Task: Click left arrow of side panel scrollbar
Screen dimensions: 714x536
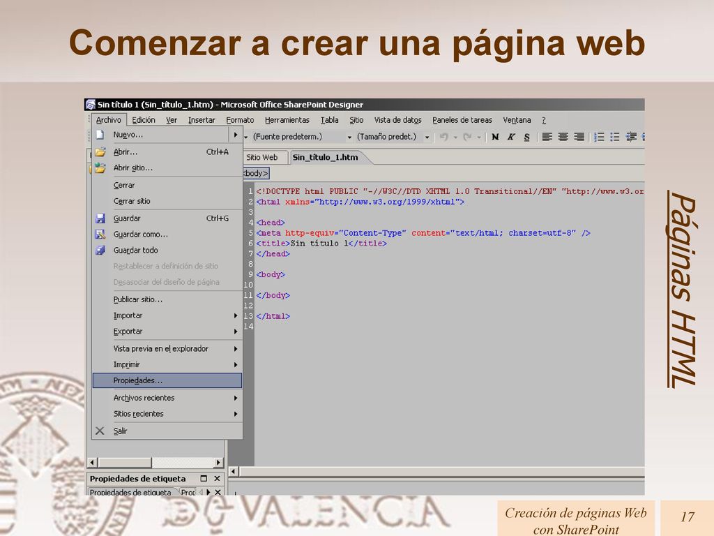Action: click(x=93, y=463)
